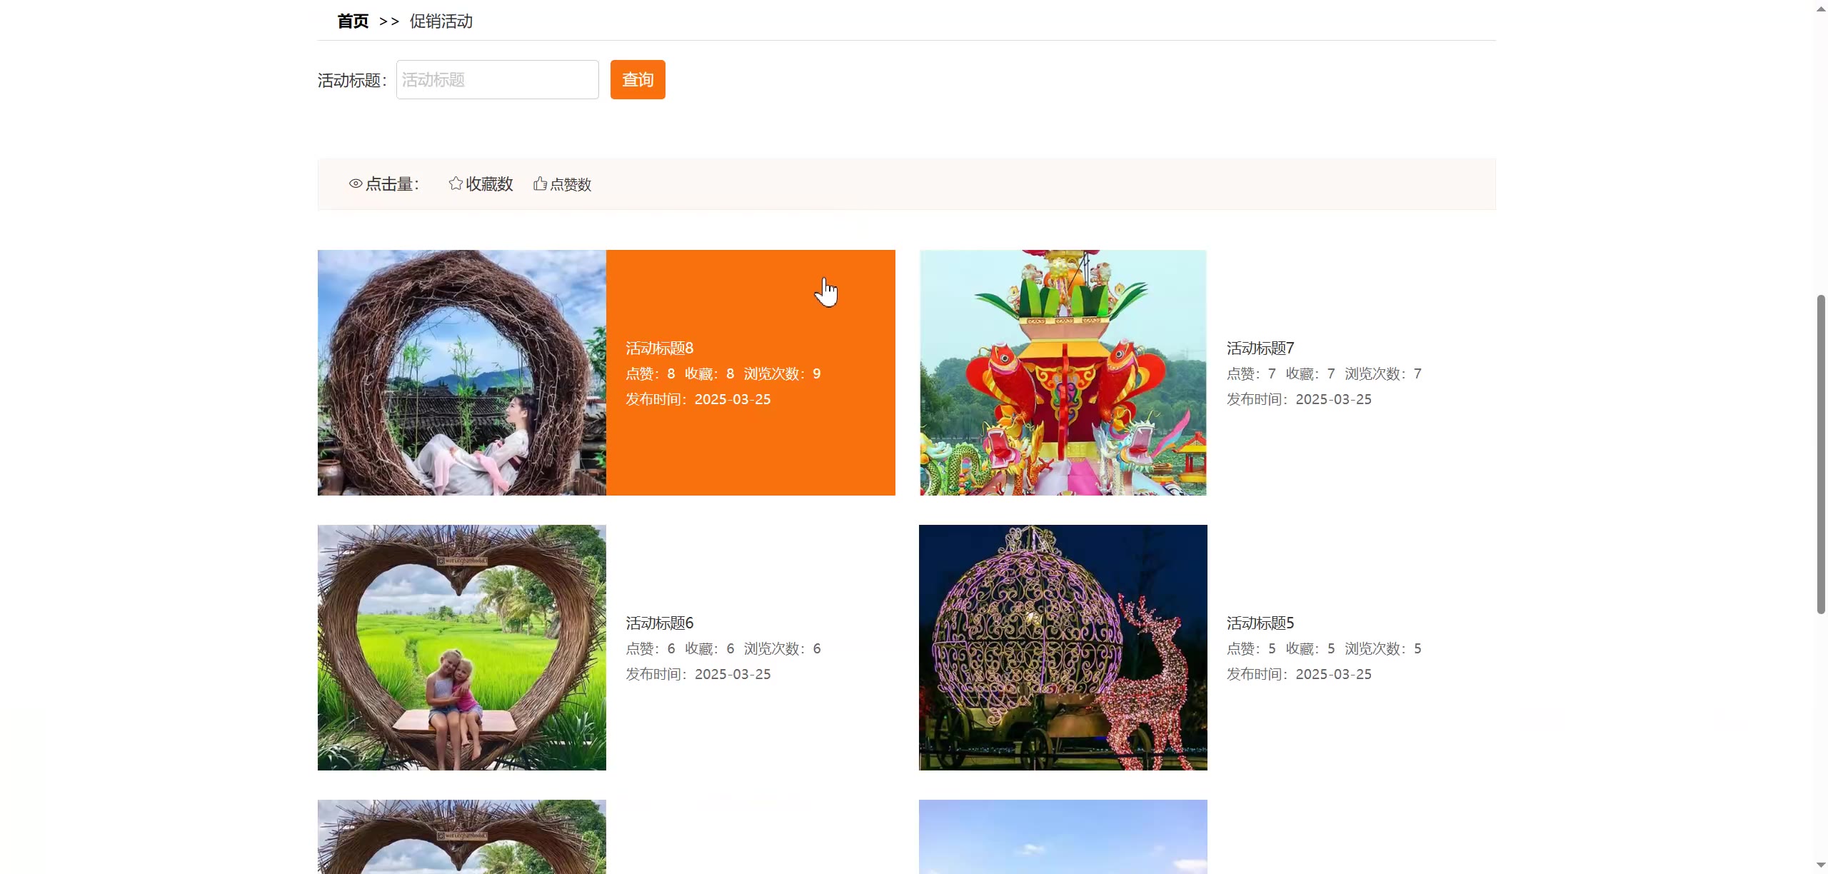Click the scrollbar down arrow
This screenshot has width=1828, height=874.
pyautogui.click(x=1820, y=865)
